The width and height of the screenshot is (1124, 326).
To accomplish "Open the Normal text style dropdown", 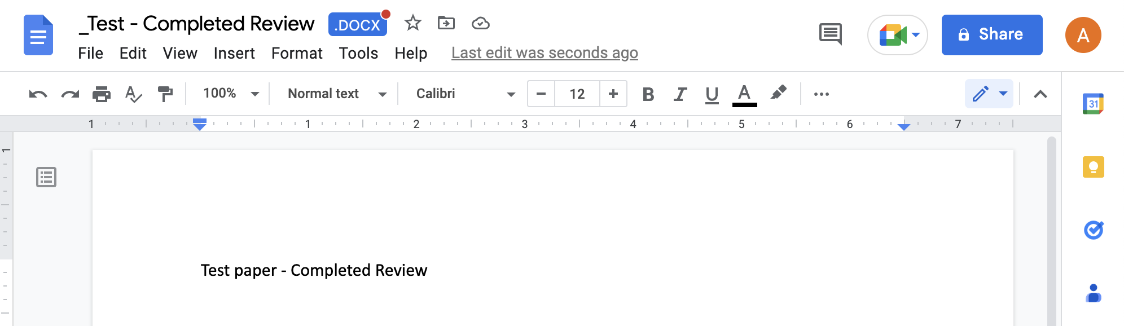I will coord(337,94).
